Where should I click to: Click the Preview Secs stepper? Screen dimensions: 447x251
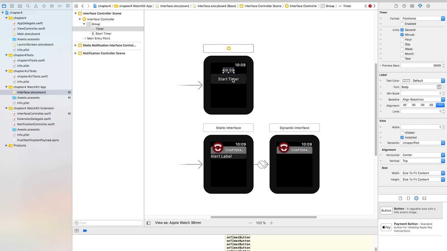(x=444, y=66)
